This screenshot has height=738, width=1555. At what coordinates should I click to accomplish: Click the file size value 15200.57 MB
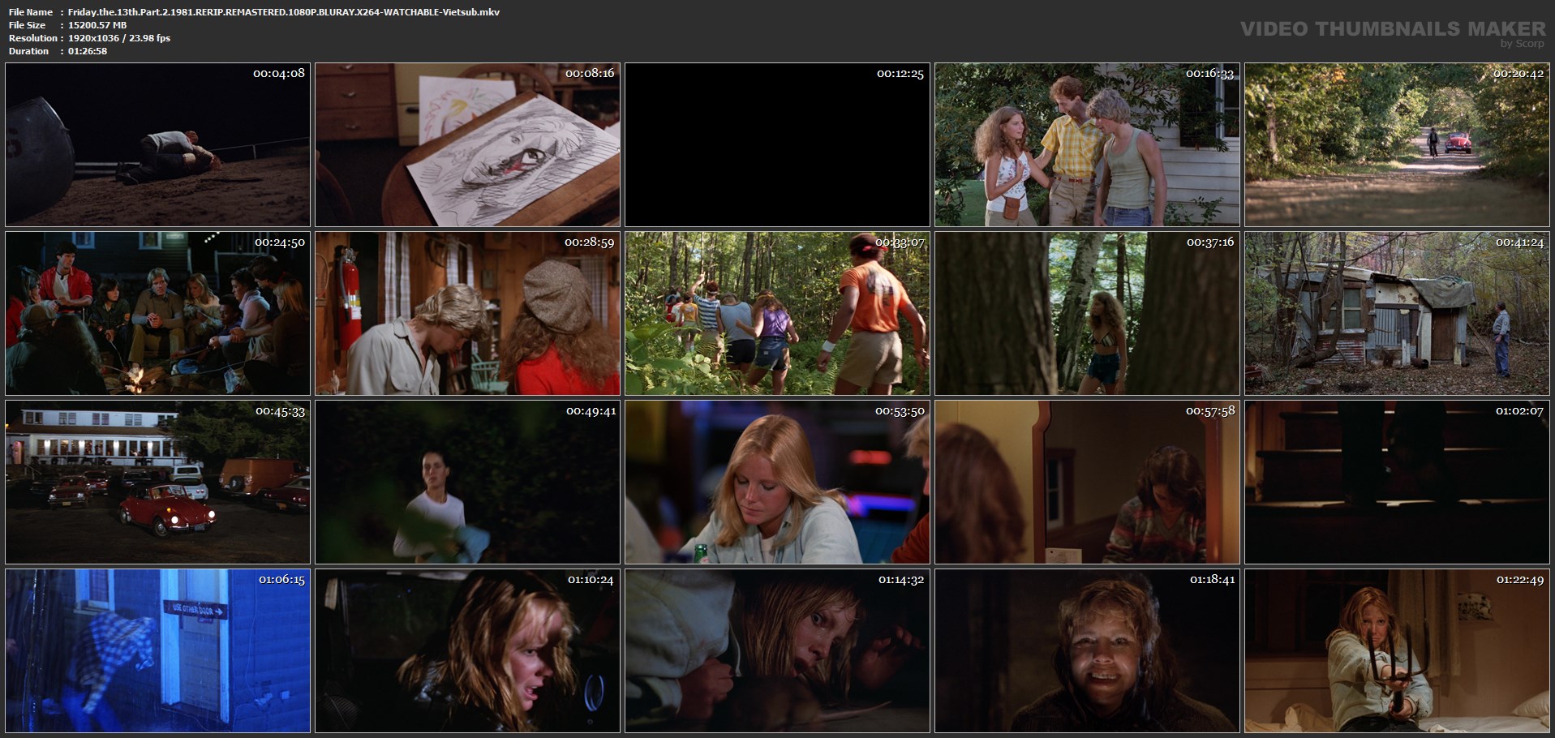coord(97,25)
